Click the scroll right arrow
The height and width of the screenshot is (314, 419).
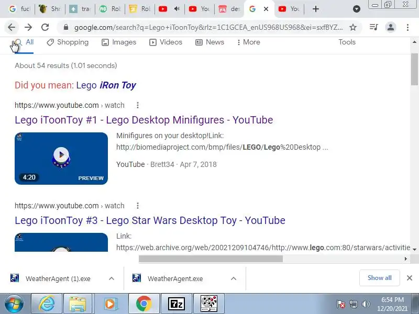(405, 259)
